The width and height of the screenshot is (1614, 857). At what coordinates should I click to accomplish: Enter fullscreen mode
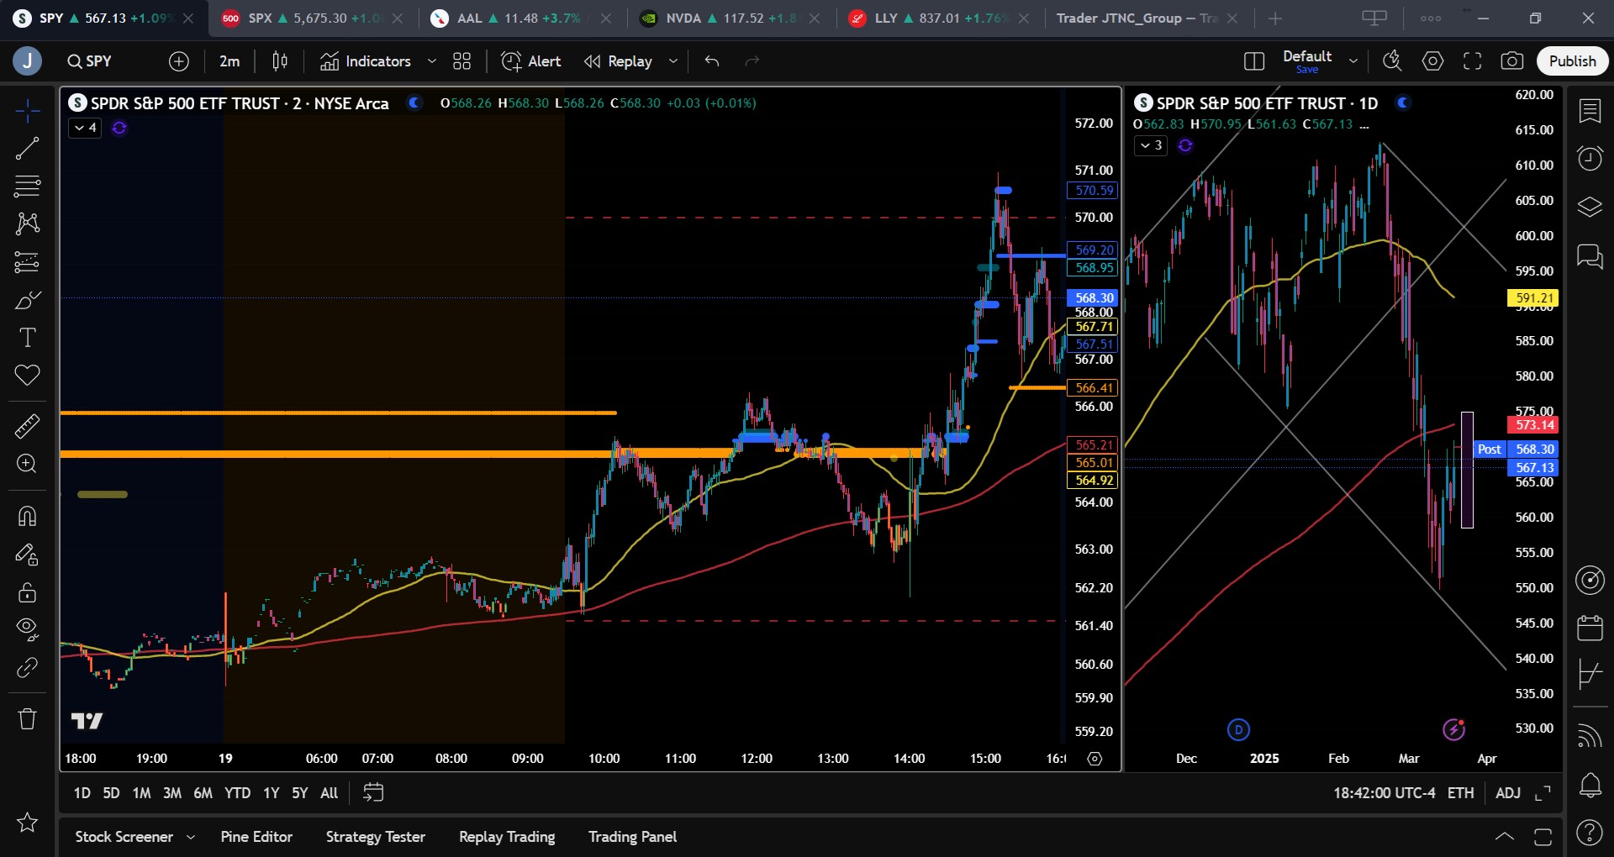[1472, 61]
